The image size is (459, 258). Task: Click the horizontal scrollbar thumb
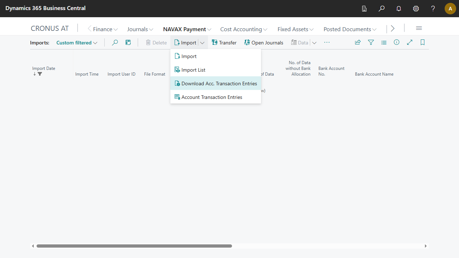click(134, 246)
